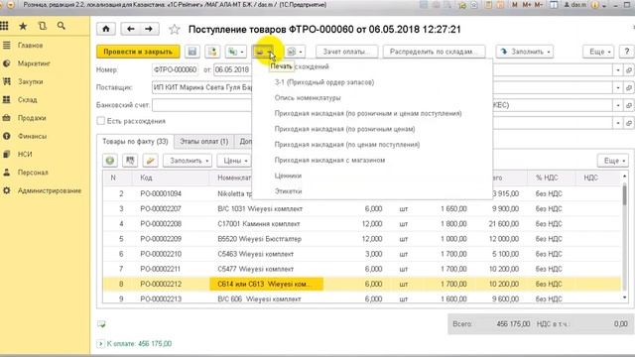Navigate back with left arrow

click(130, 29)
